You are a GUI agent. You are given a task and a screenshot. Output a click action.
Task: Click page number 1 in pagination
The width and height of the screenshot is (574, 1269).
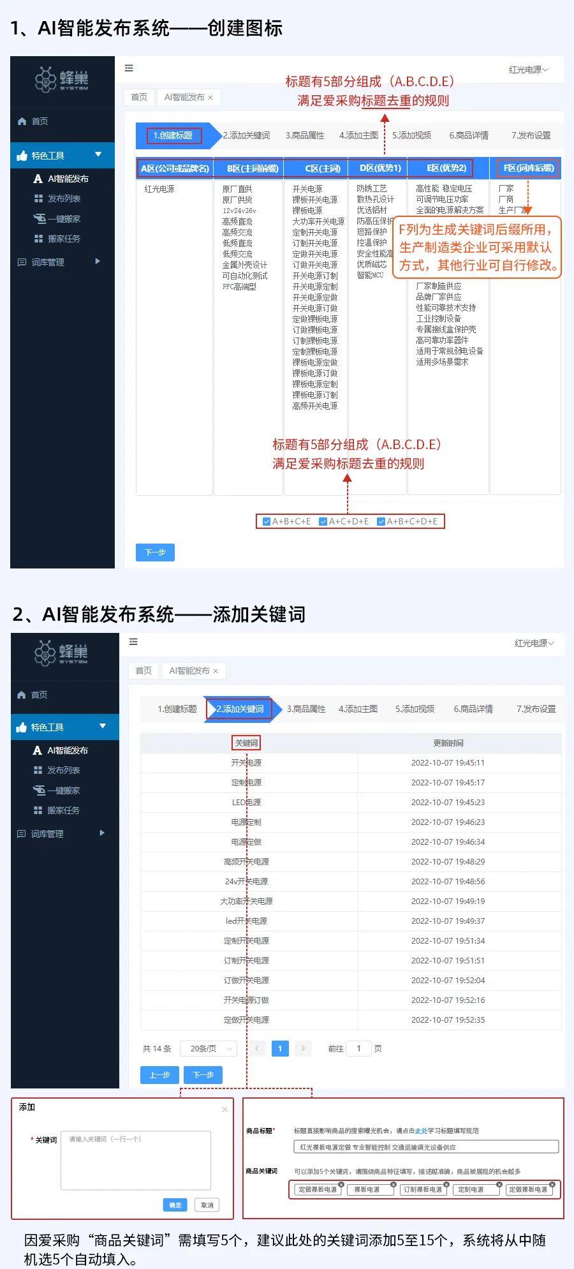pos(280,1048)
